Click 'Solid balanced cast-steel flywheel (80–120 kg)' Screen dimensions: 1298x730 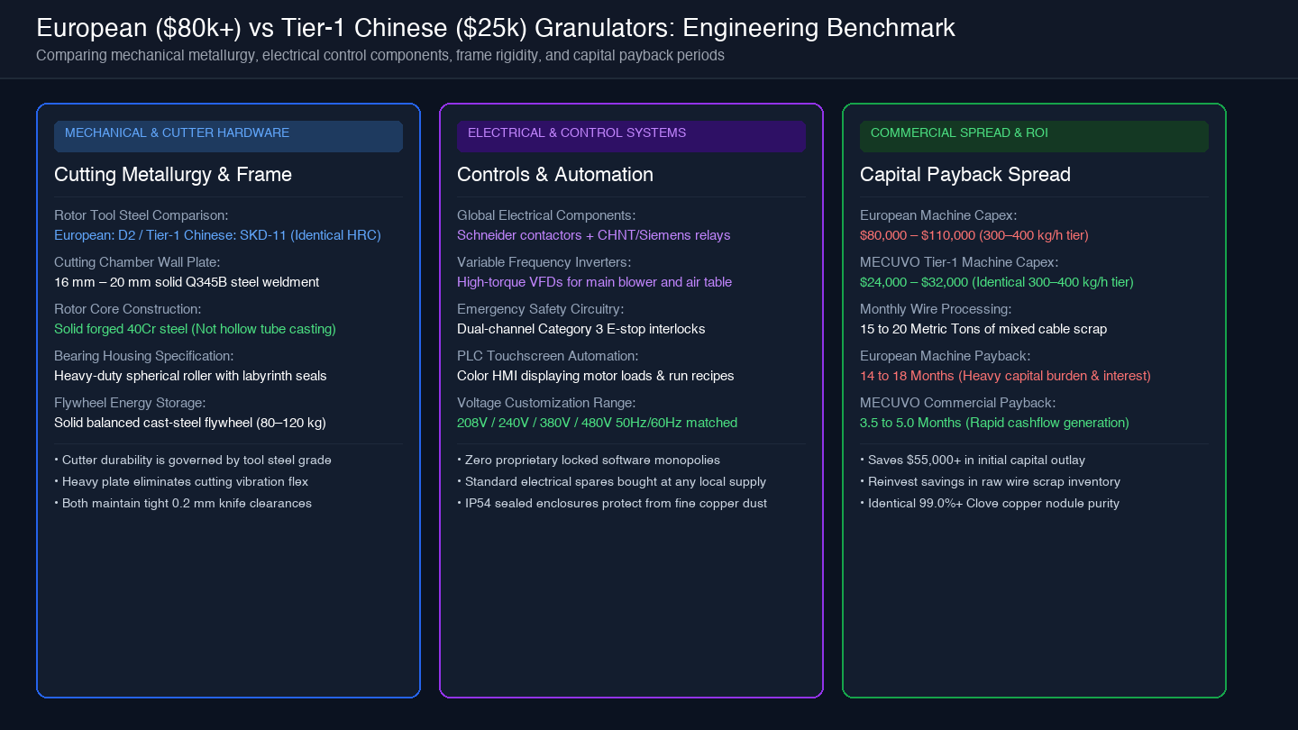pyautogui.click(x=190, y=423)
